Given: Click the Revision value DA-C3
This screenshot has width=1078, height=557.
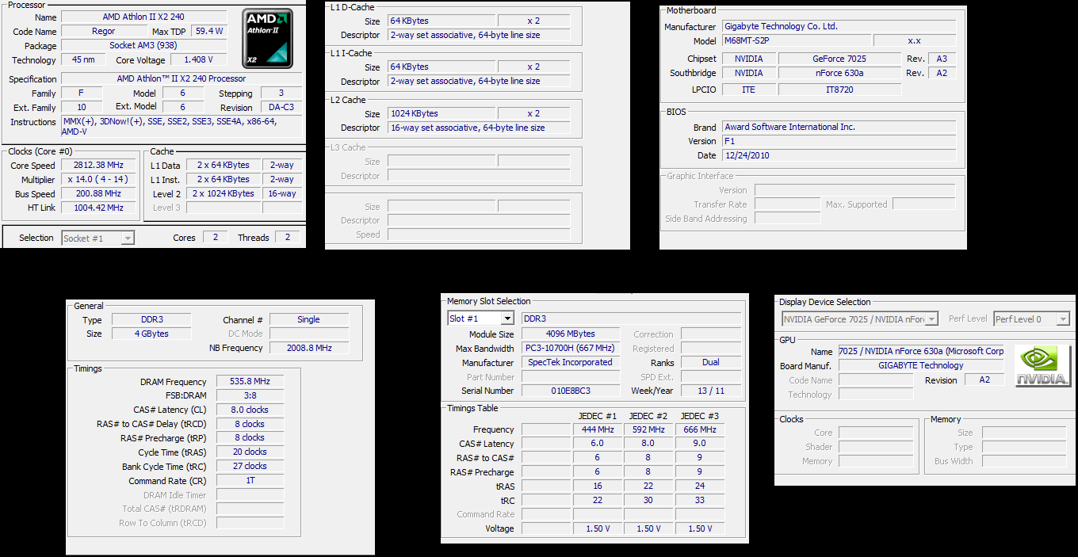Looking at the screenshot, I should coord(281,107).
